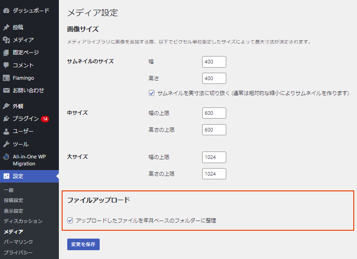
Task: Open the Flamingo menu item
Action: point(23,78)
